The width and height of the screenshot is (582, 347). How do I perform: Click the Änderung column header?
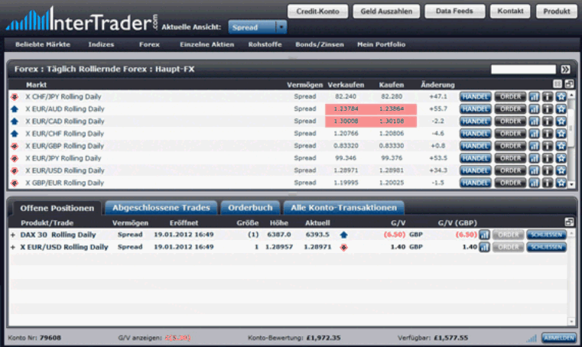coord(437,85)
